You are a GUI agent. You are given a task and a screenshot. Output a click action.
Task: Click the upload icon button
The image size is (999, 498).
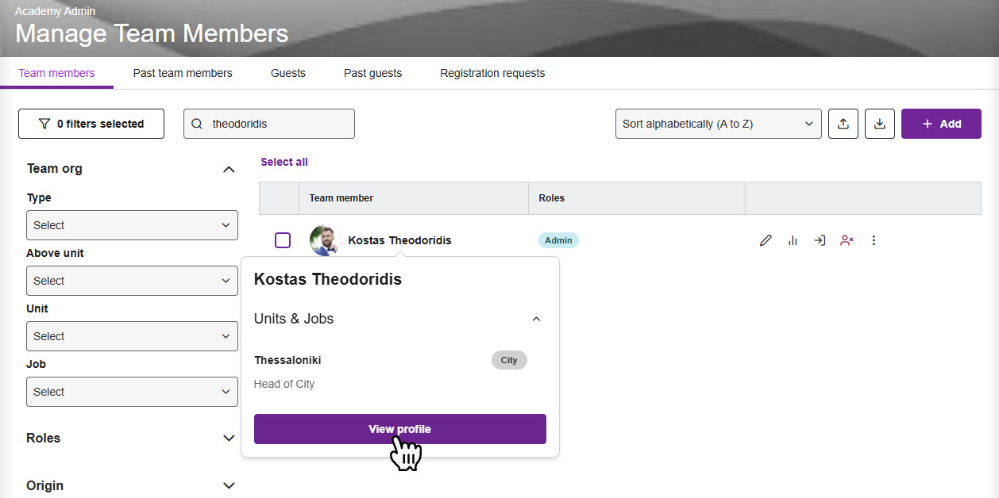point(843,124)
